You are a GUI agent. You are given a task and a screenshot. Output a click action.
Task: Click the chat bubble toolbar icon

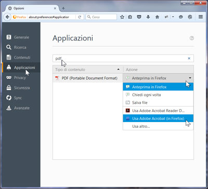point(181,17)
